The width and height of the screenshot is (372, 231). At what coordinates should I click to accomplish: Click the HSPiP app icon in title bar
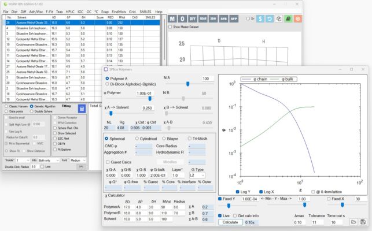[5, 4]
